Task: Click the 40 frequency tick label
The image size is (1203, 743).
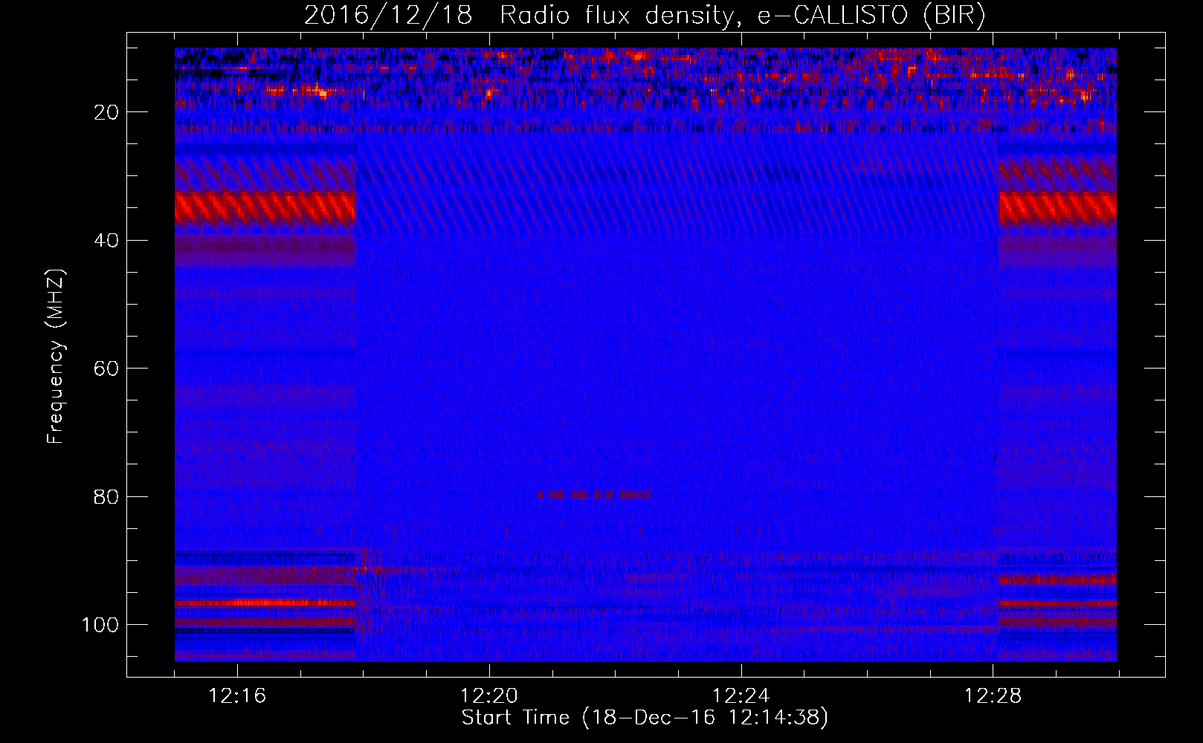Action: (107, 241)
